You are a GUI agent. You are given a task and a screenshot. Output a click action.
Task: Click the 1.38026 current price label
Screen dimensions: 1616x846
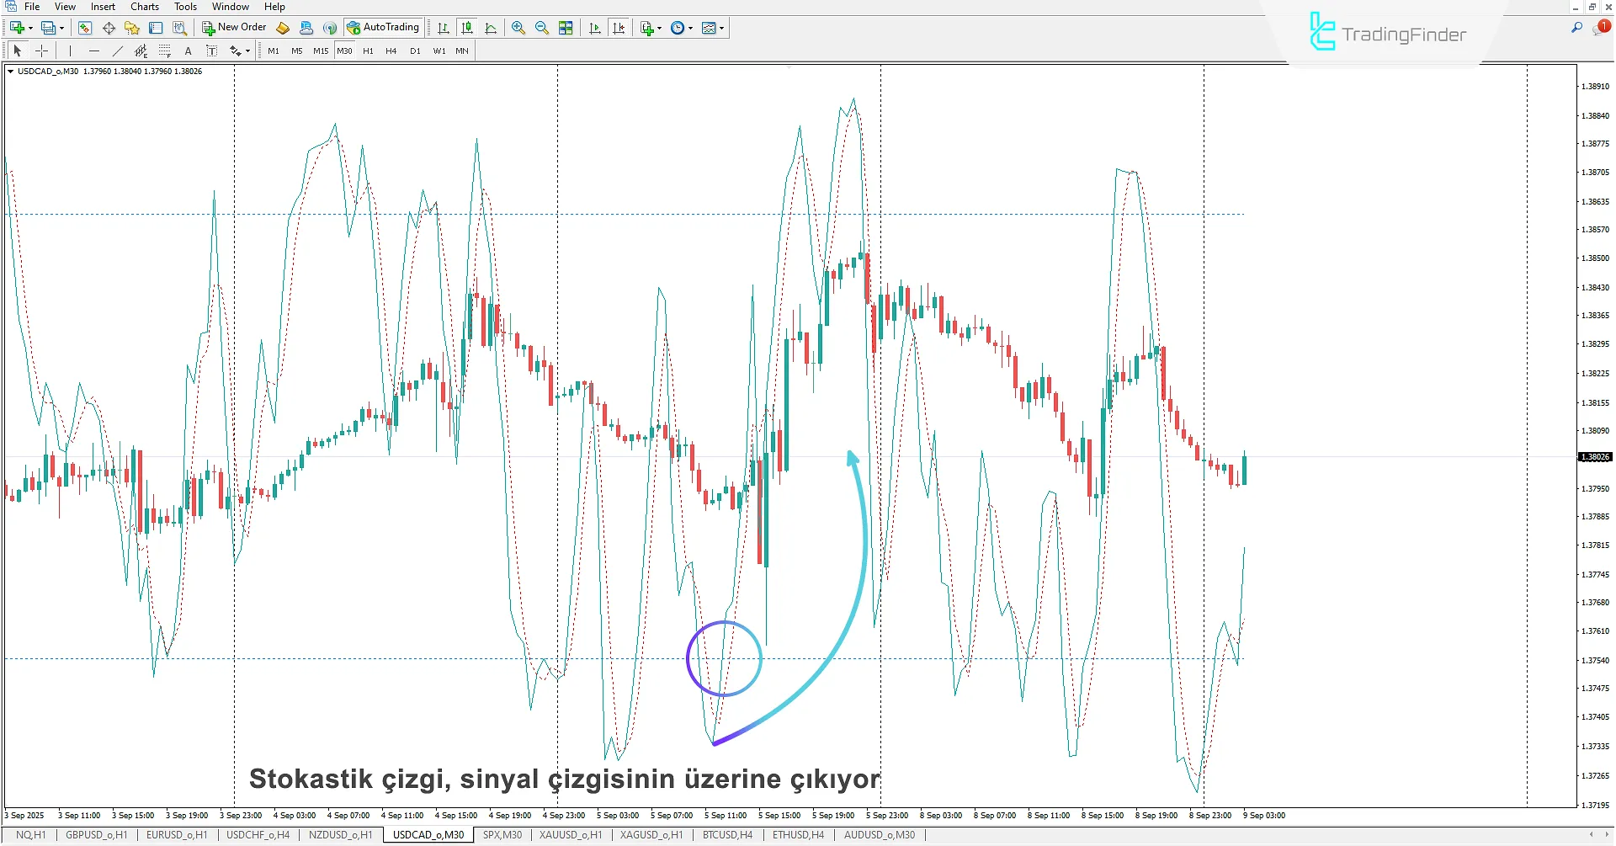tap(1594, 457)
